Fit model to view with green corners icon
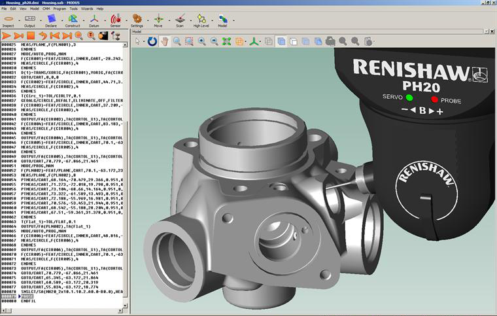 click(227, 41)
